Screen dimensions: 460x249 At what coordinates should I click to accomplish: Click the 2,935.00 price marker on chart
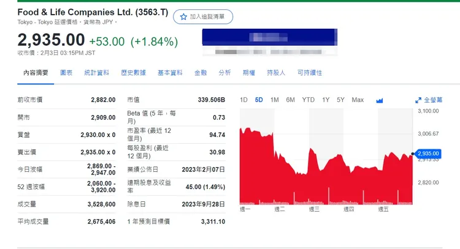point(428,154)
